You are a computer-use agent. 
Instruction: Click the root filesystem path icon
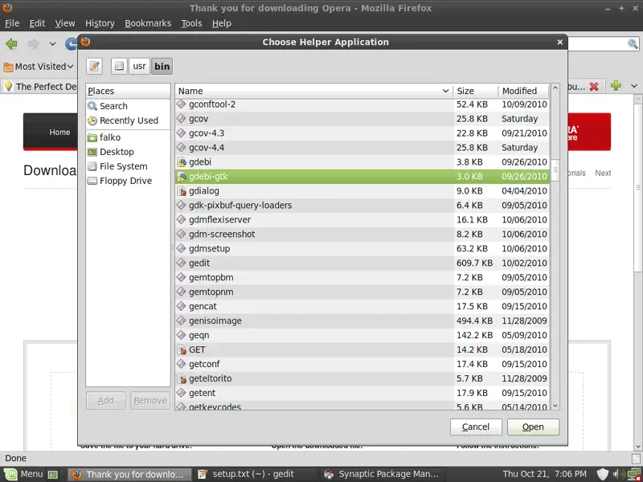119,67
